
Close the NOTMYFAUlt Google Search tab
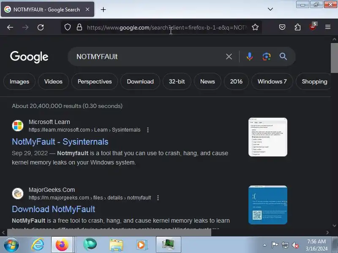(x=87, y=9)
